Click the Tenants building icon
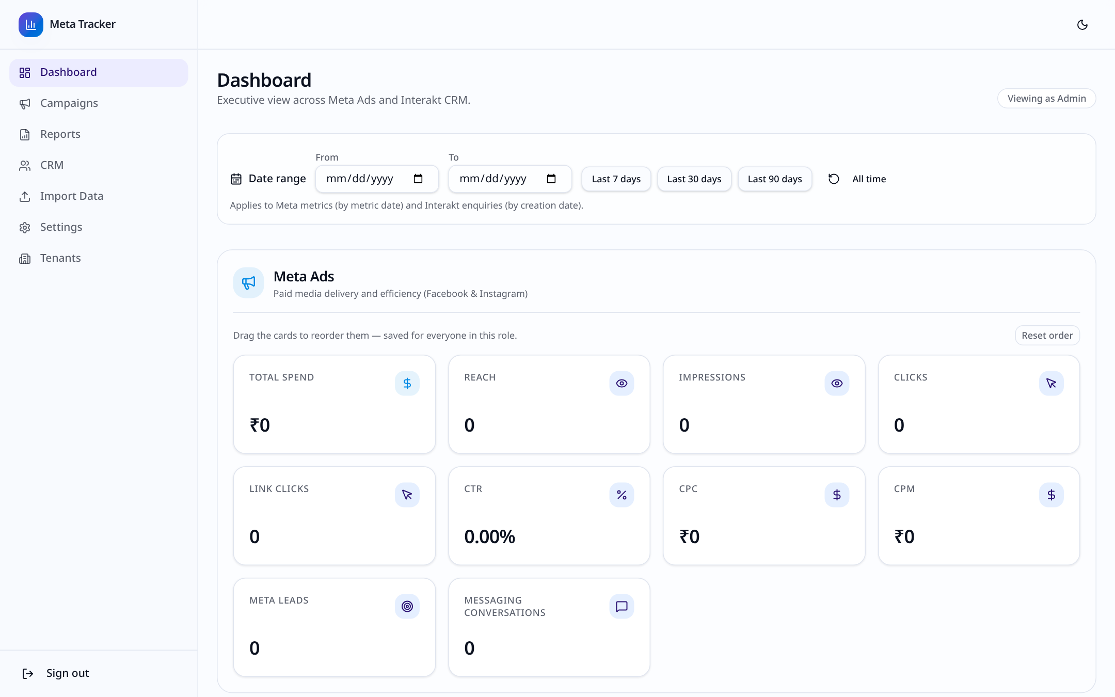 [25, 259]
